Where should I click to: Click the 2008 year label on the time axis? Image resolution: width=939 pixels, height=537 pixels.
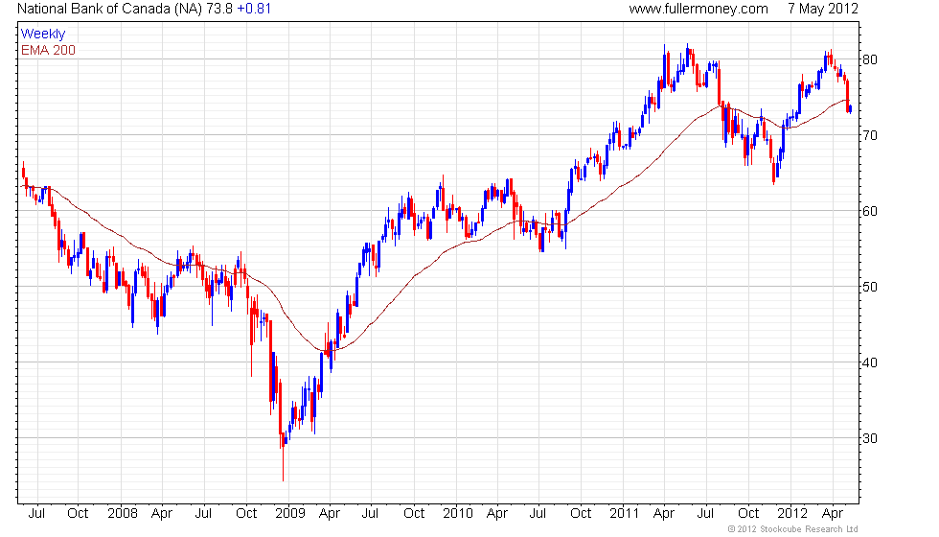click(123, 514)
